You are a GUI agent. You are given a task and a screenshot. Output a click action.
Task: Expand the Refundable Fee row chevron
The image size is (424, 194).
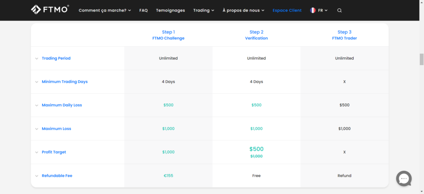36,176
